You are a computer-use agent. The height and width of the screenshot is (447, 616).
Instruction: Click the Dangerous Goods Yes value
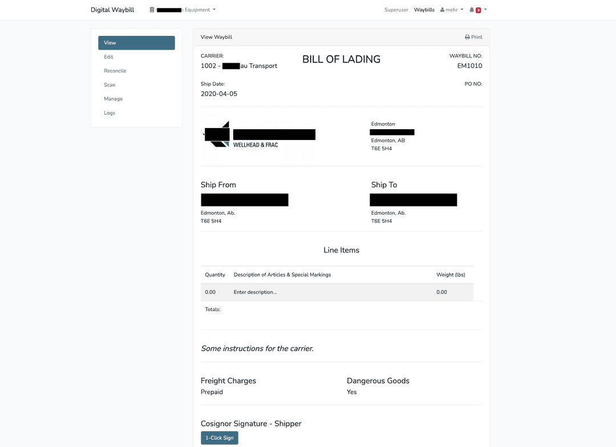(x=351, y=392)
